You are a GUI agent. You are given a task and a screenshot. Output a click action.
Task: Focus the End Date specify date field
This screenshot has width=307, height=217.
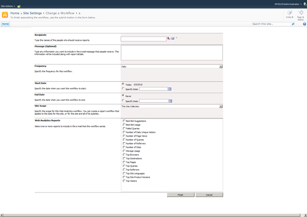point(154,101)
